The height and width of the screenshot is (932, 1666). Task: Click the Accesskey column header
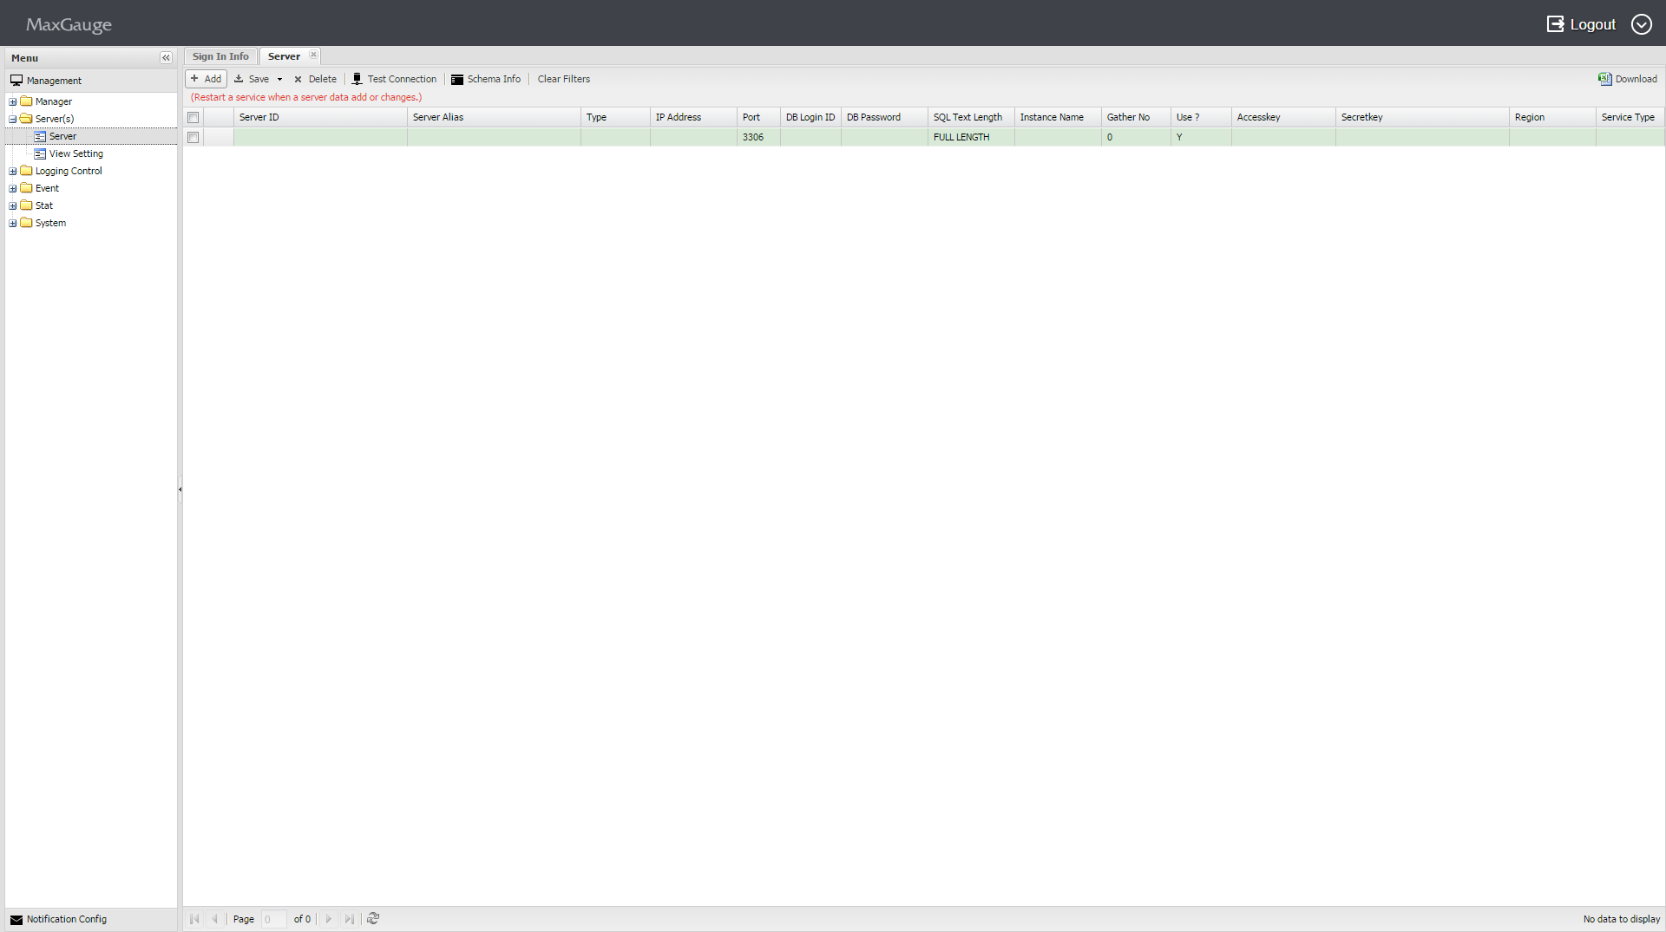tap(1283, 117)
